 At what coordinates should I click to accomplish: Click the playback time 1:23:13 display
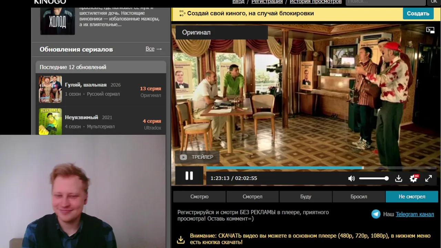tap(220, 178)
